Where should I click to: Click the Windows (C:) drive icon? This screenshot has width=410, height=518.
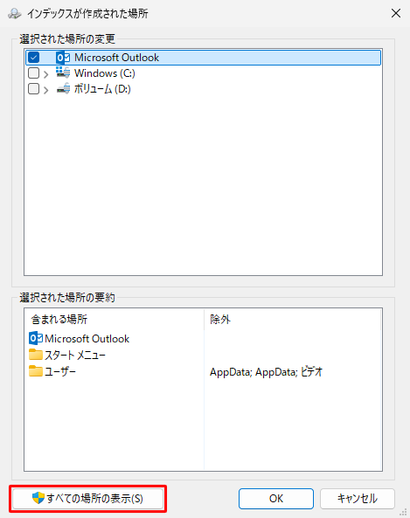(63, 72)
